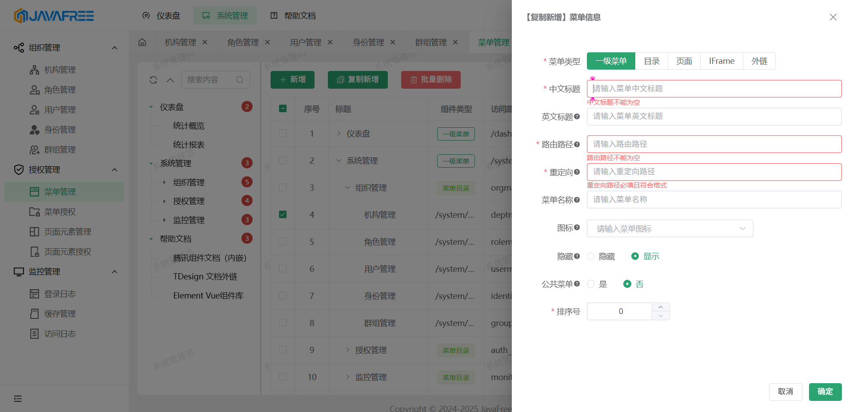Switch menu type to 目录

(651, 61)
